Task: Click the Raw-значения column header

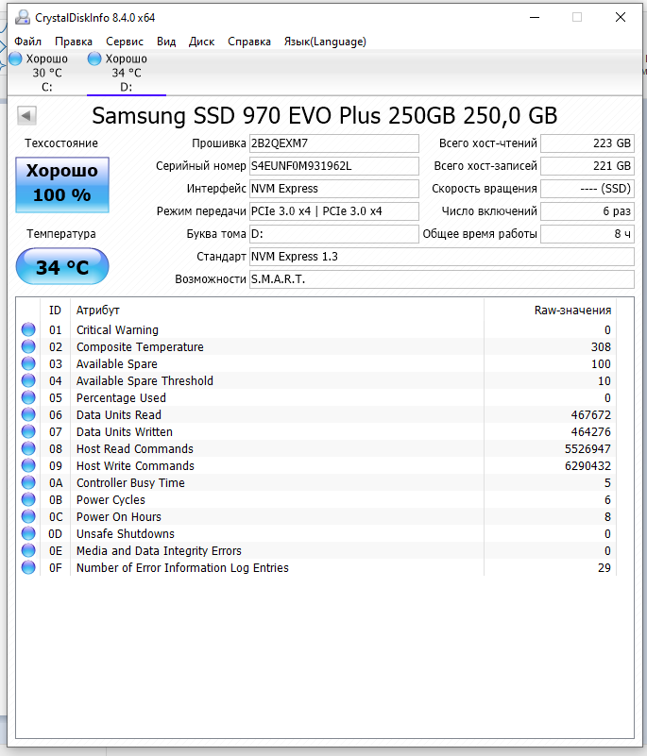Action: (572, 310)
